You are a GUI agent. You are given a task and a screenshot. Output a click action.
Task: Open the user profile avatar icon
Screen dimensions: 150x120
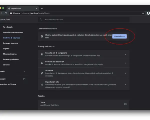coord(148,13)
